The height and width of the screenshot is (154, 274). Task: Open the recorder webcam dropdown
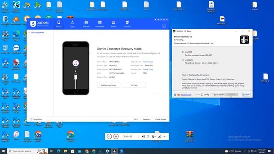click(154, 136)
